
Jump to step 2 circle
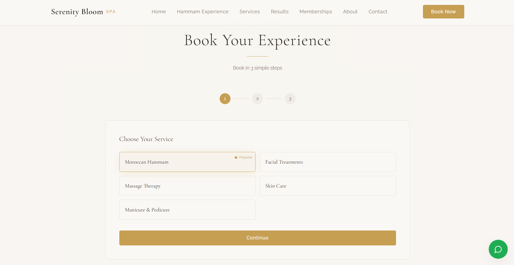[x=257, y=99]
